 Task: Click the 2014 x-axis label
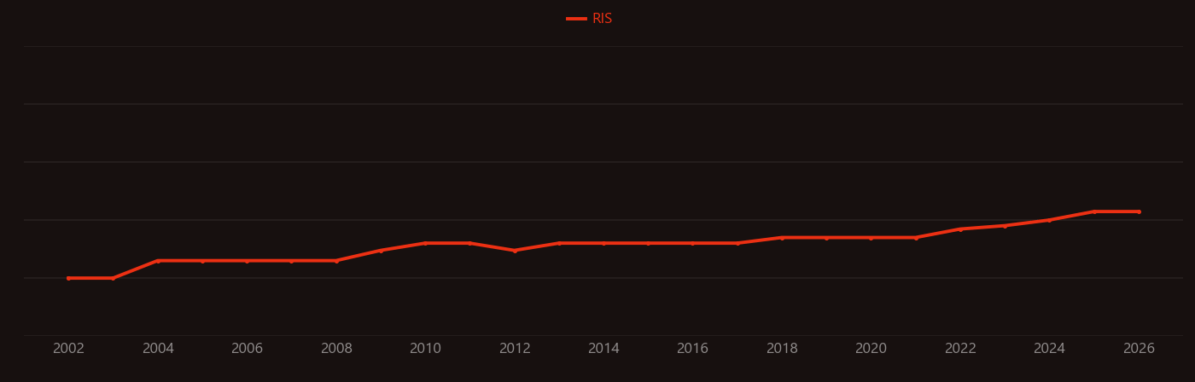click(x=603, y=349)
